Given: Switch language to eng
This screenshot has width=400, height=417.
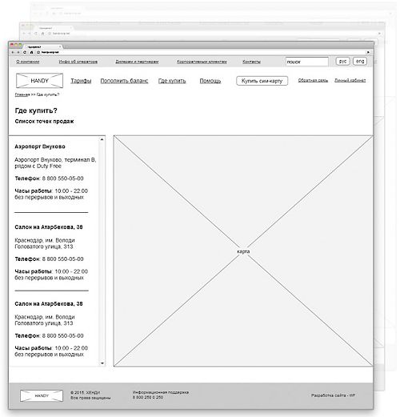Looking at the screenshot, I should [360, 62].
